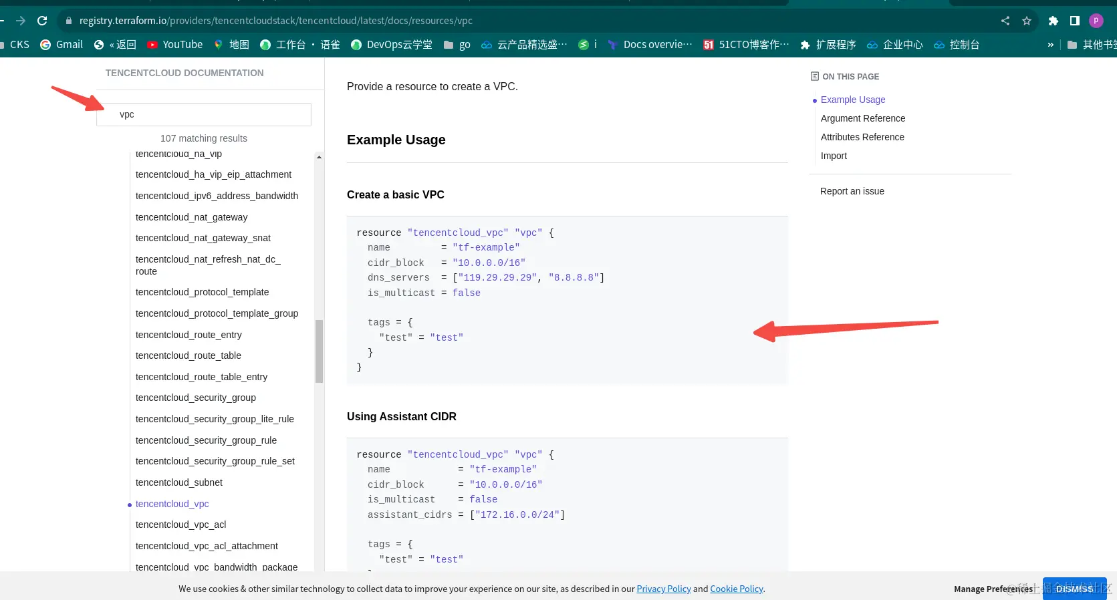Open tencentcloud_route_table_entry resource

click(201, 377)
